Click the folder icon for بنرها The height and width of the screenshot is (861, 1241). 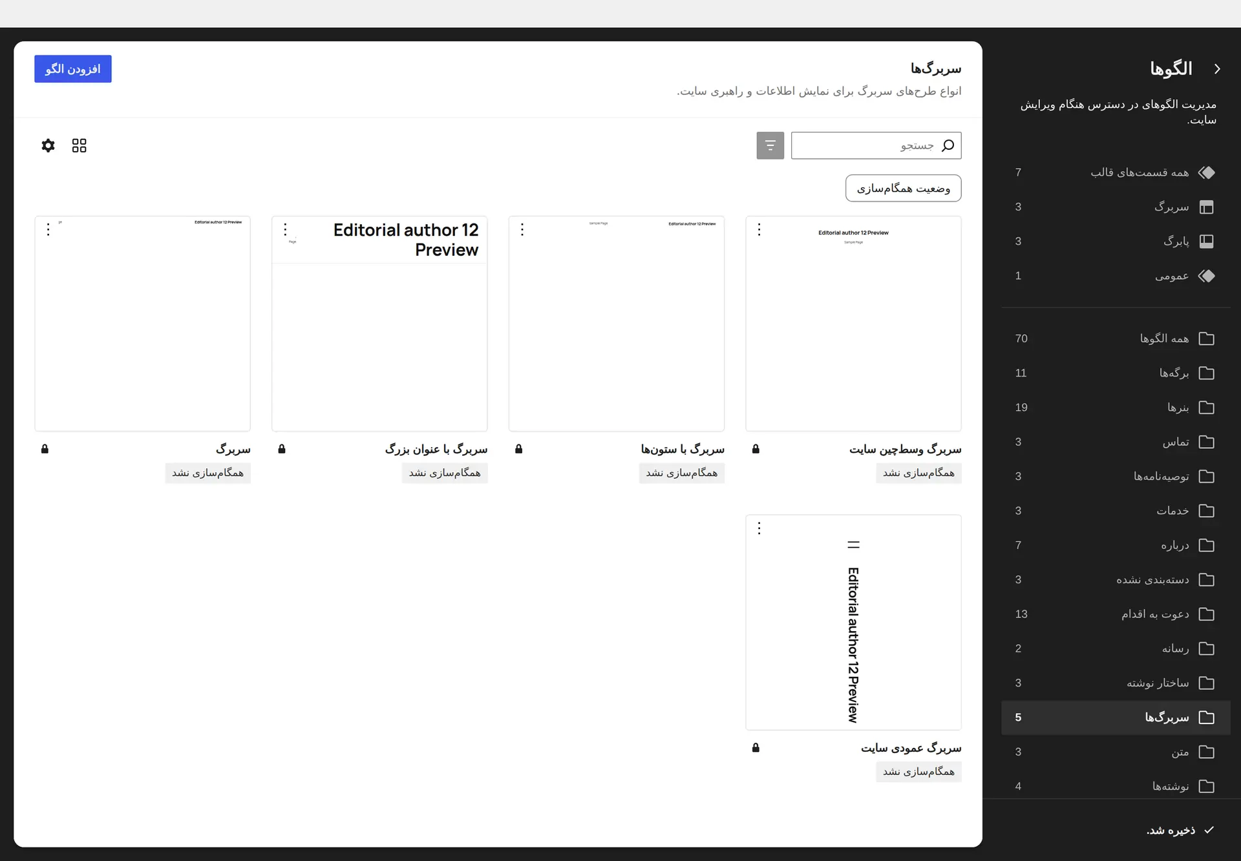[1206, 408]
